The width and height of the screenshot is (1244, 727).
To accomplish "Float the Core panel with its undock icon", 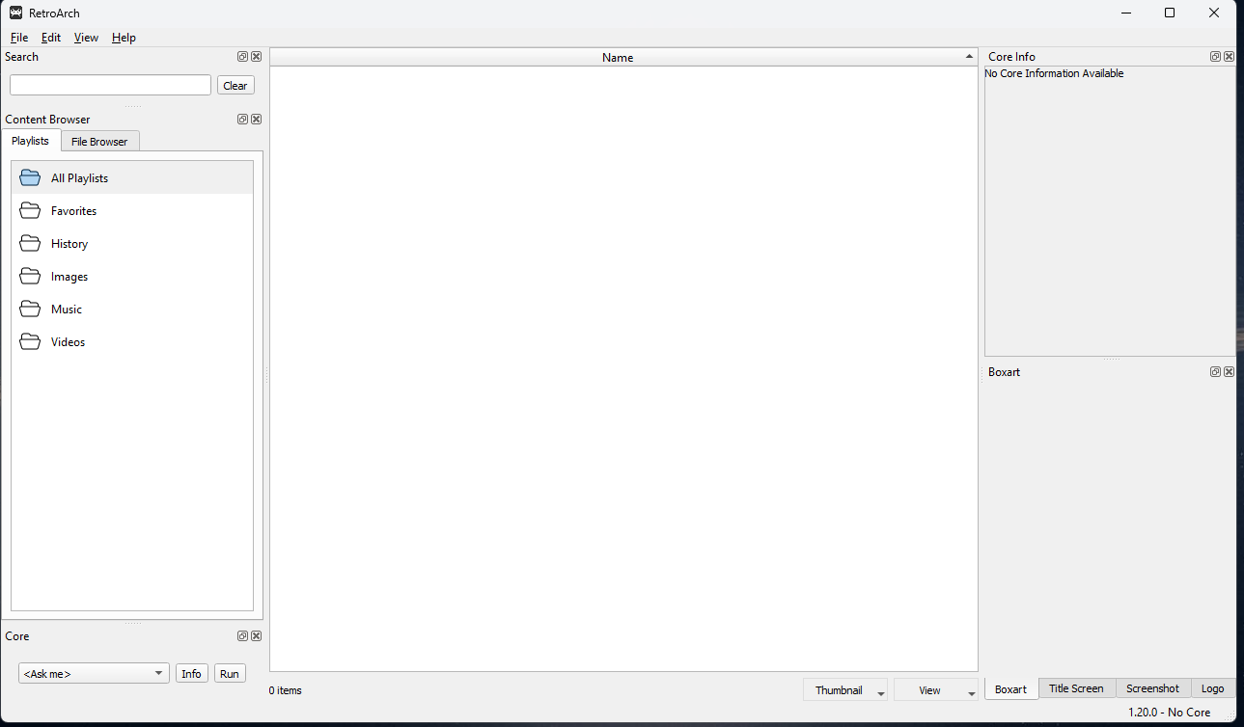I will (243, 636).
